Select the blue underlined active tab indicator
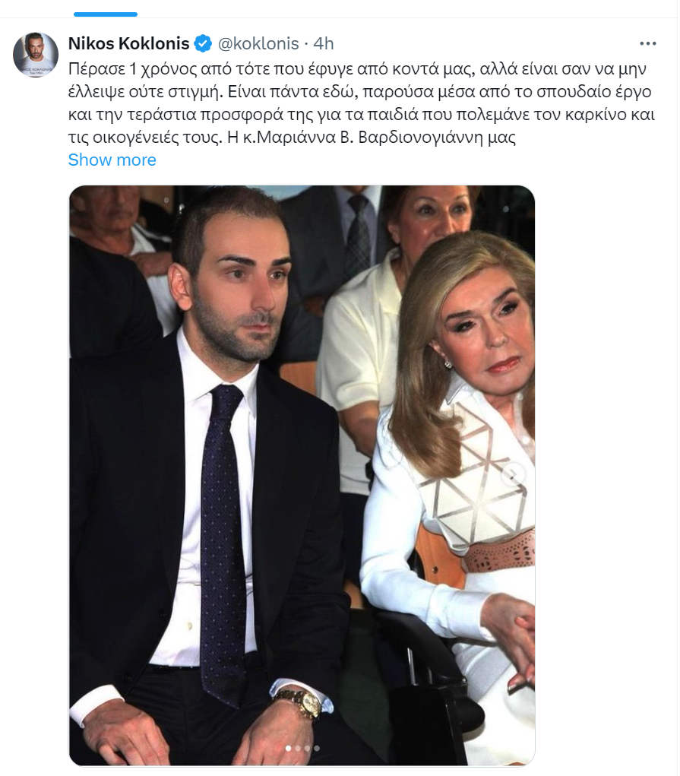 (x=106, y=14)
